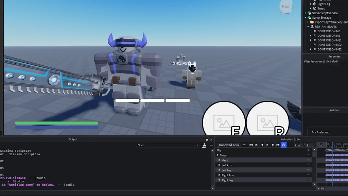Open Torso track options menu
Viewport: 348px width, 196px height.
tap(309, 155)
